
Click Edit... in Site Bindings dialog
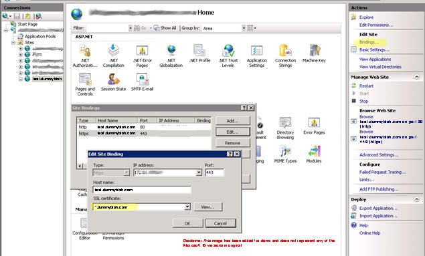232,132
